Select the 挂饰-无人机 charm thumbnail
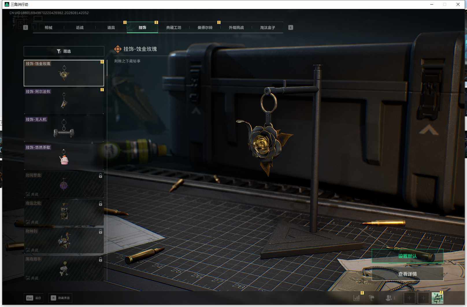The image size is (467, 307). point(64,129)
